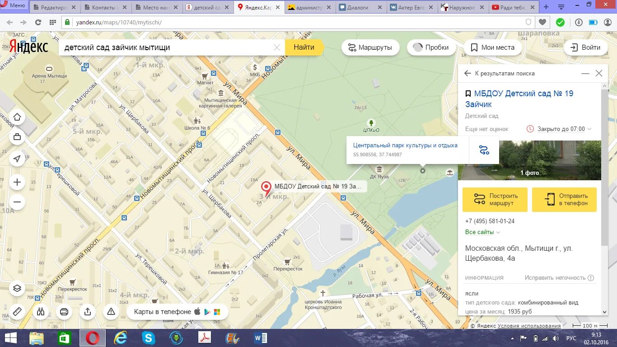Switch to the Место нахождения tab
The height and width of the screenshot is (347, 617).
[x=157, y=7]
